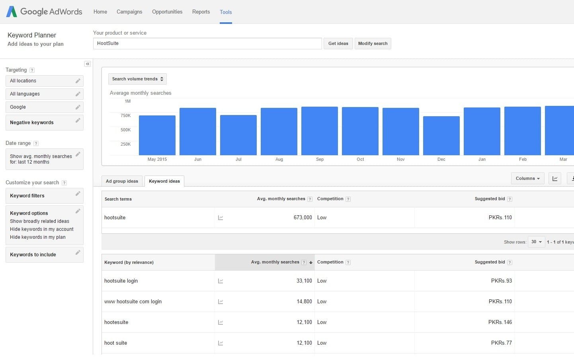Open help for keyword table Suggested bid
The height and width of the screenshot is (359, 574).
[510, 262]
